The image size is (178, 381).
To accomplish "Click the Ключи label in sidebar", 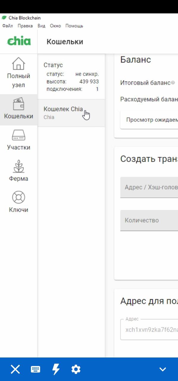I will point(18,210).
